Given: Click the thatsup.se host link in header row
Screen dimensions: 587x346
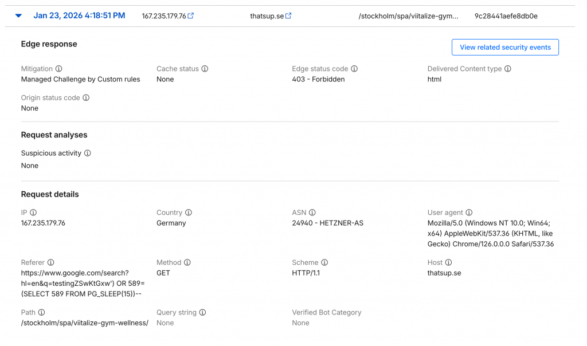Looking at the screenshot, I should [x=267, y=16].
